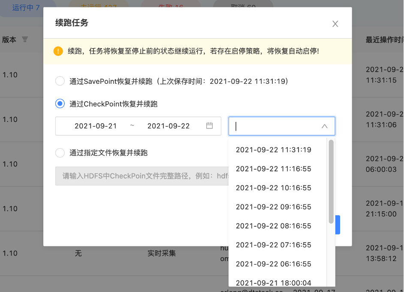Open the 版本 column filter icon

pyautogui.click(x=25, y=39)
